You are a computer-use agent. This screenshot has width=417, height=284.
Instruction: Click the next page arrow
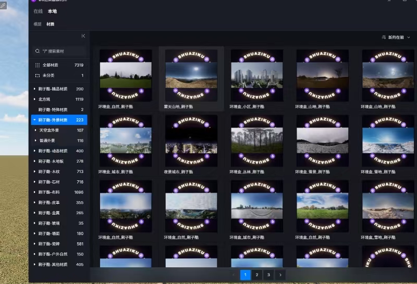280,275
